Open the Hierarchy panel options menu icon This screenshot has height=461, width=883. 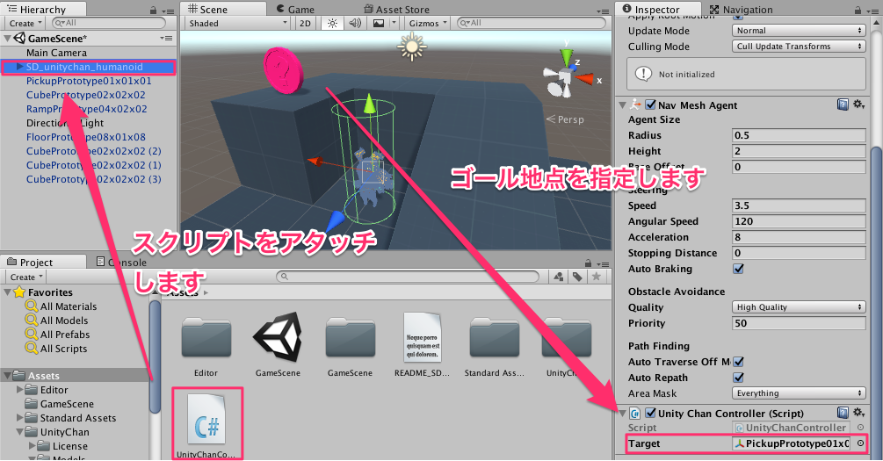[x=168, y=11]
